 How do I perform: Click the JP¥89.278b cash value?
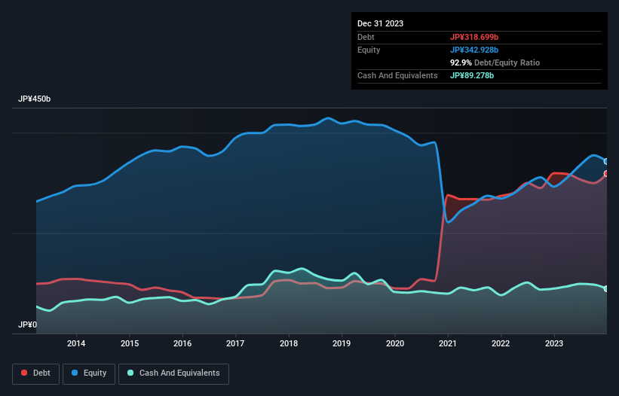point(472,75)
